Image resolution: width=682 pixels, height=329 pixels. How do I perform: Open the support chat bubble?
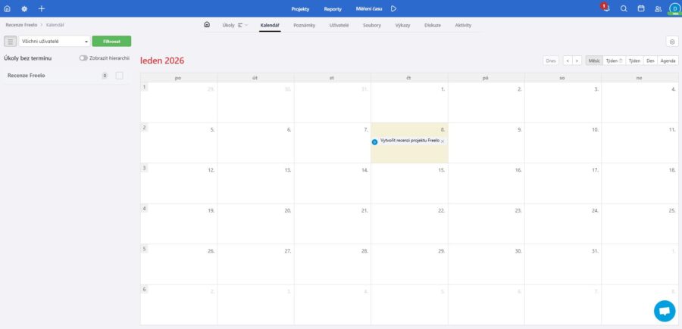click(664, 311)
